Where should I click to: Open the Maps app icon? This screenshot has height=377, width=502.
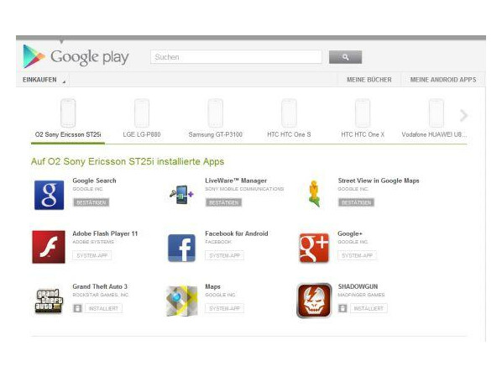181,301
